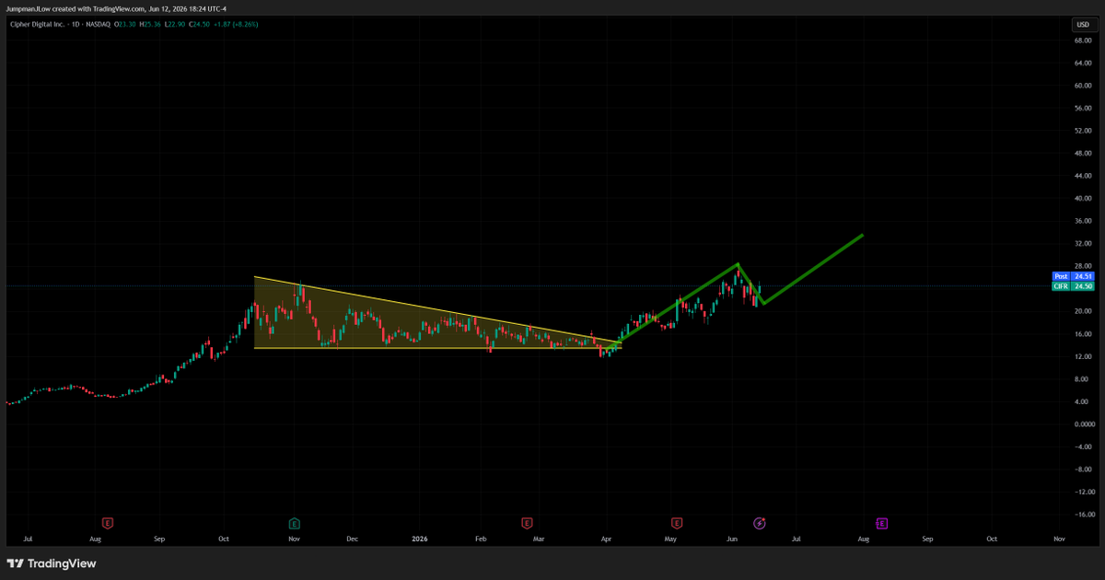Open the red earnings marker near Mar
The width and height of the screenshot is (1105, 580).
click(x=527, y=523)
